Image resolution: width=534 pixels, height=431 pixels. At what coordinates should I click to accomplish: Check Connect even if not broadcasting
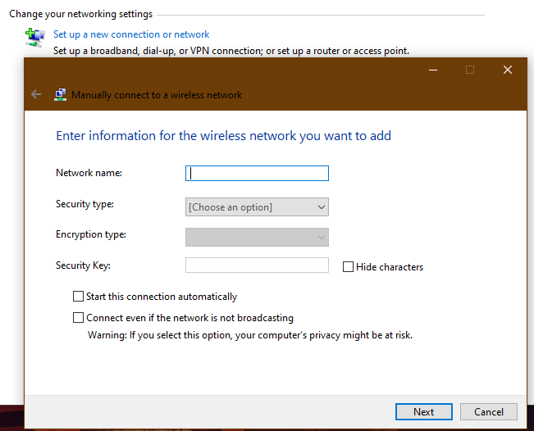coord(78,317)
